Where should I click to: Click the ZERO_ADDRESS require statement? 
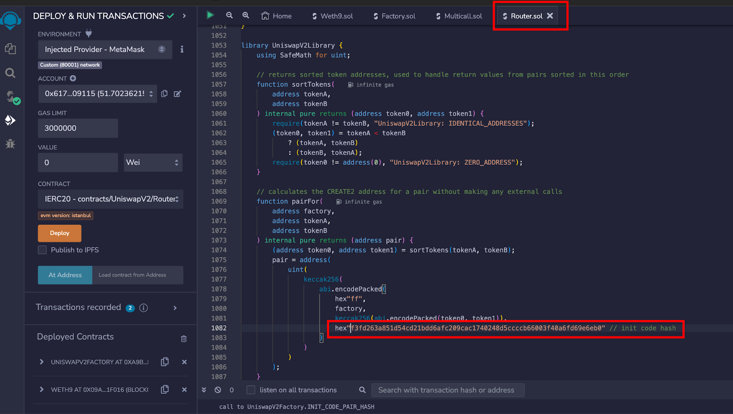pyautogui.click(x=397, y=162)
